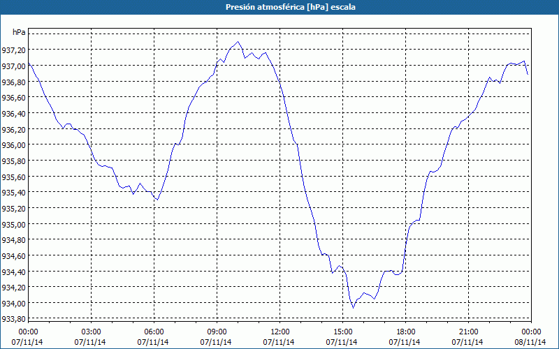Click the 18:00 time axis label
559x349 pixels.
tap(406, 332)
